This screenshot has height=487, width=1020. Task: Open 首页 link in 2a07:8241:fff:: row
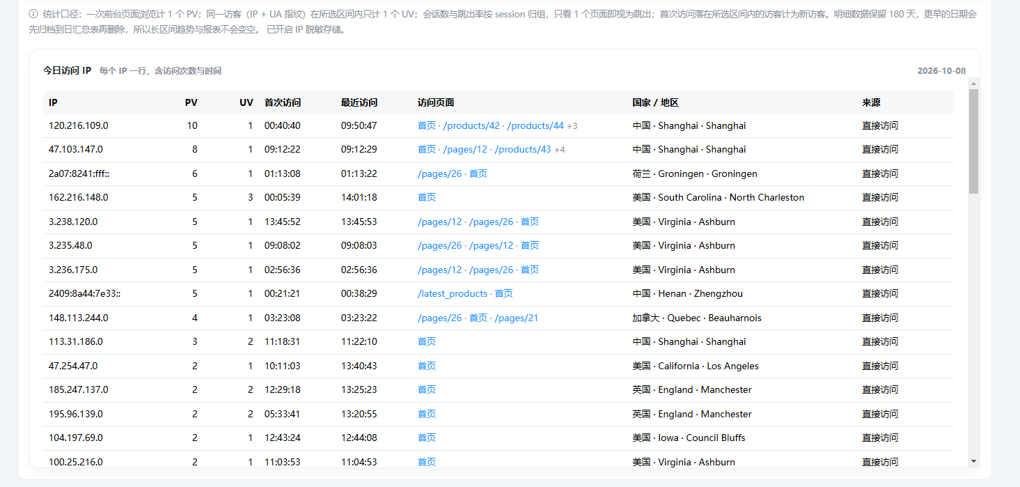478,174
